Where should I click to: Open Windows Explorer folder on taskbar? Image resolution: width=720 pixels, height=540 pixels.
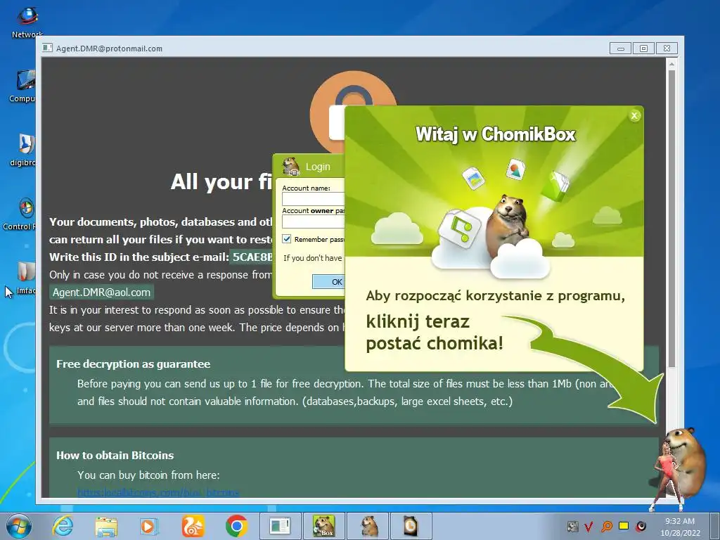106,526
